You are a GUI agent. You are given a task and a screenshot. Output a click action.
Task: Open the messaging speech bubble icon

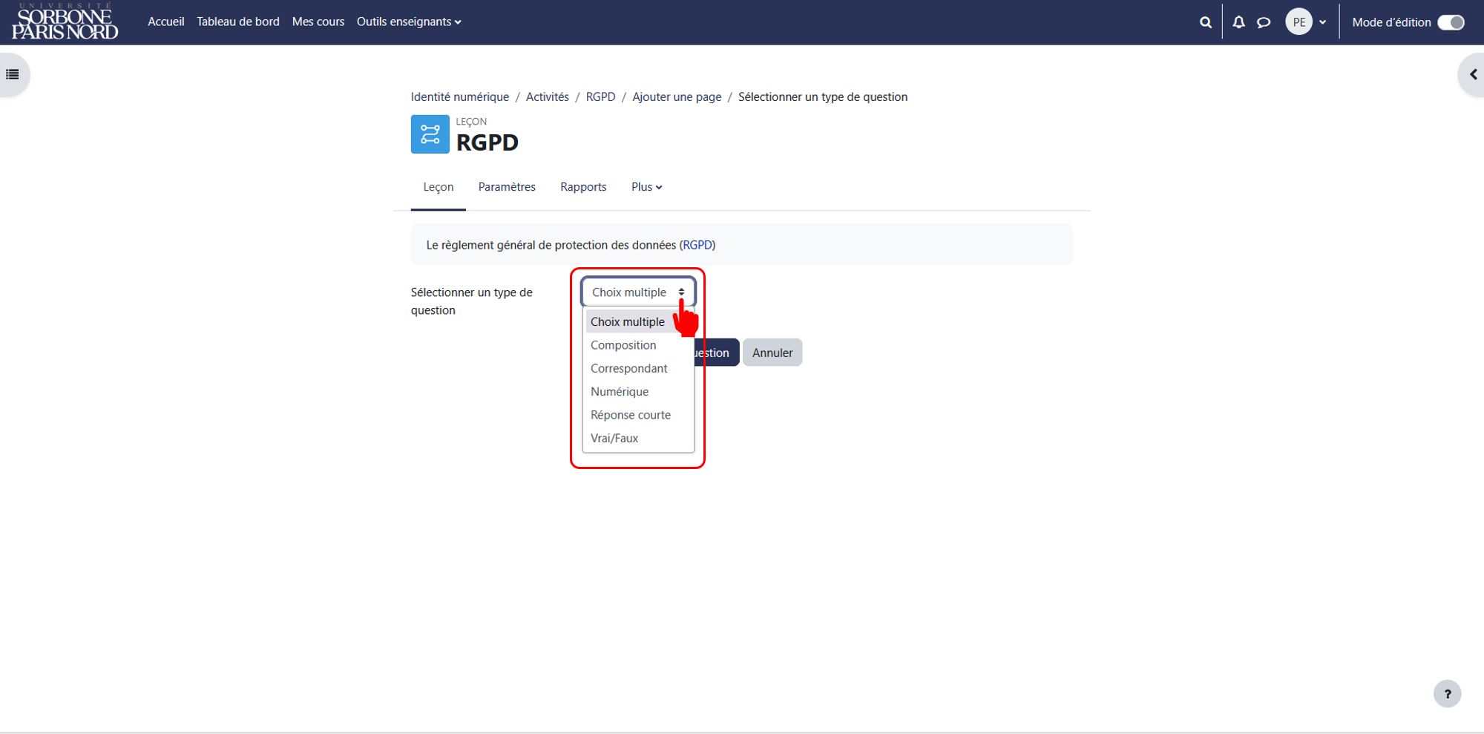(x=1264, y=22)
